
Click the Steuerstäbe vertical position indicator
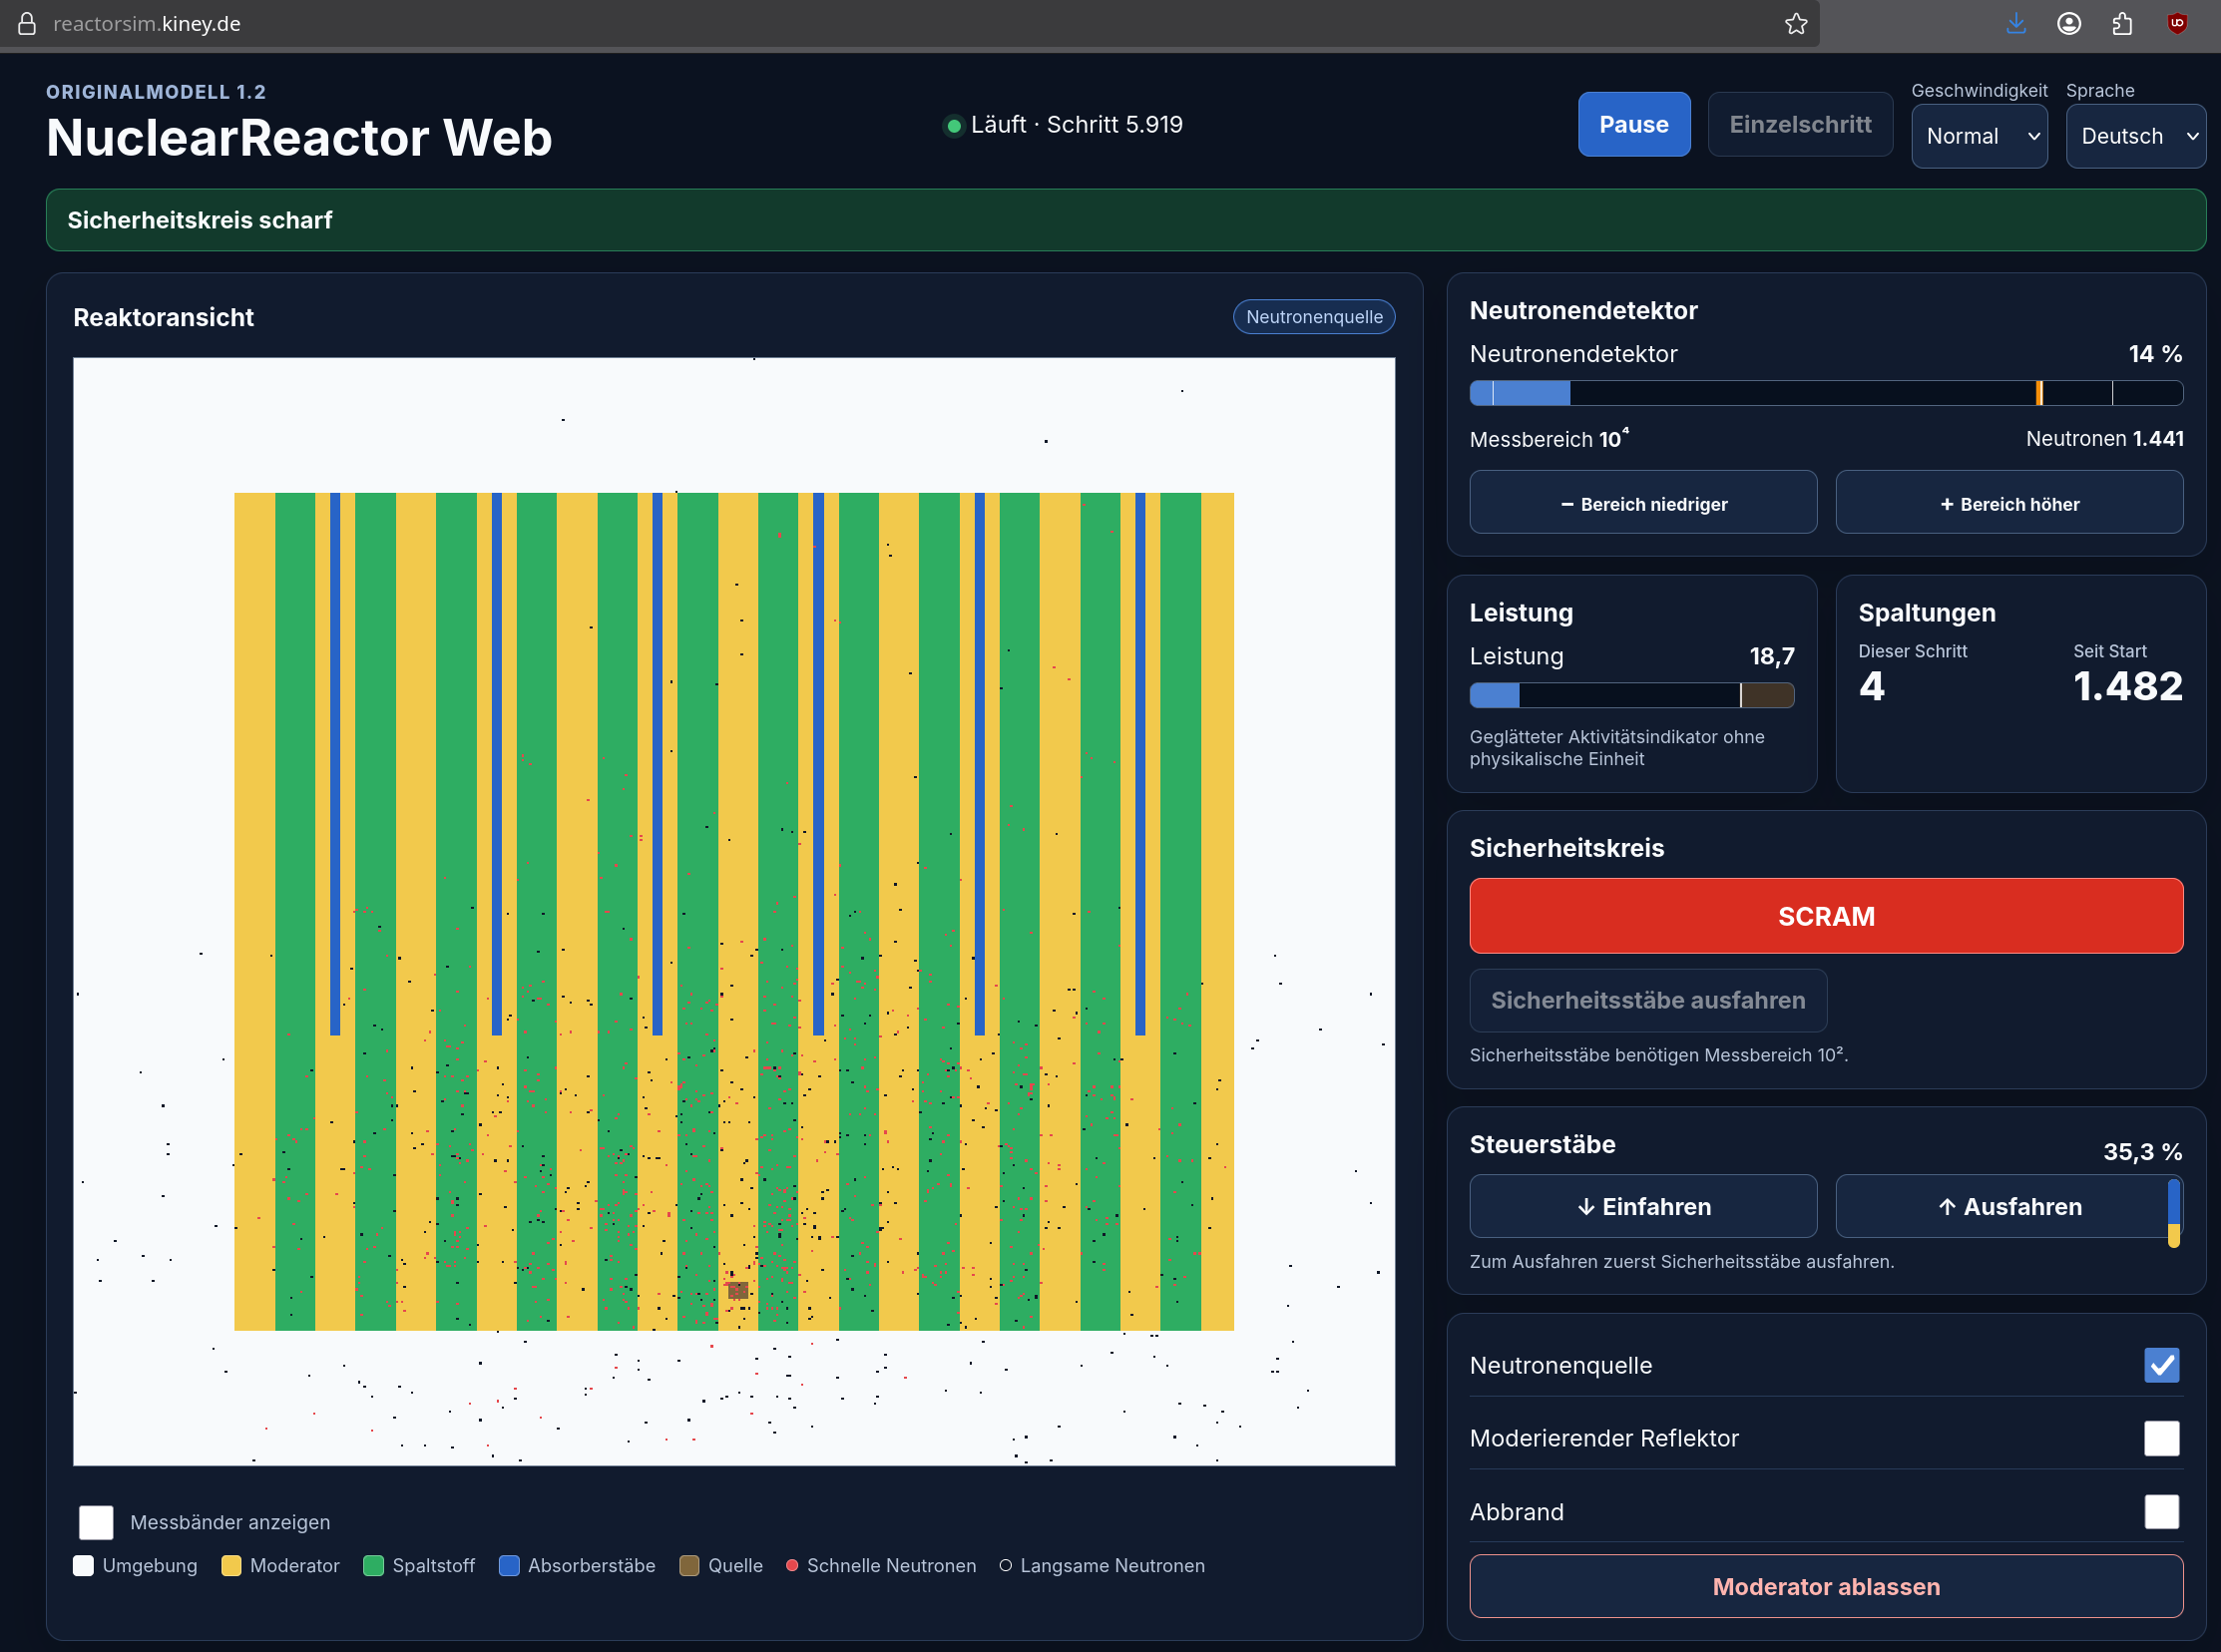point(2173,1213)
